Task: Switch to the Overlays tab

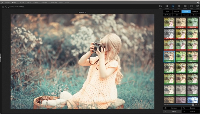Action: [195, 11]
